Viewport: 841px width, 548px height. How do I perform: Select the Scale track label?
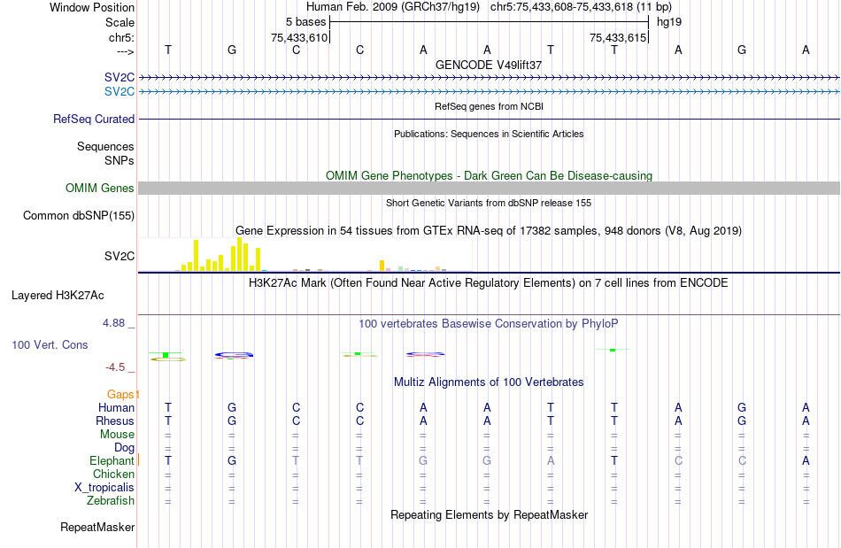120,22
